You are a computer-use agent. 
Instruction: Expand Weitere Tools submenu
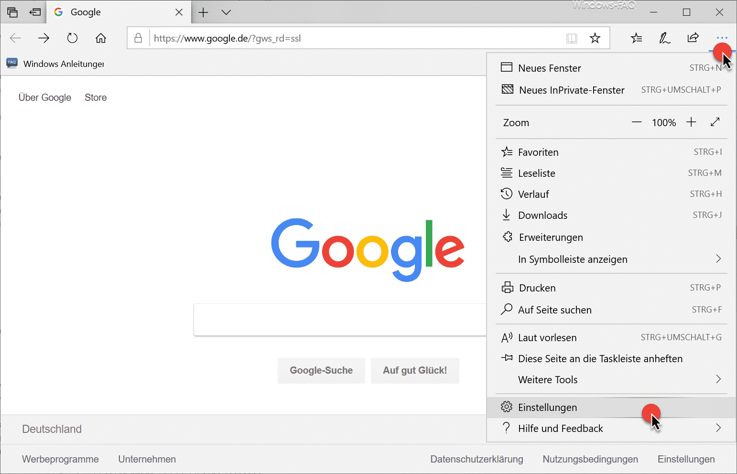pyautogui.click(x=611, y=379)
